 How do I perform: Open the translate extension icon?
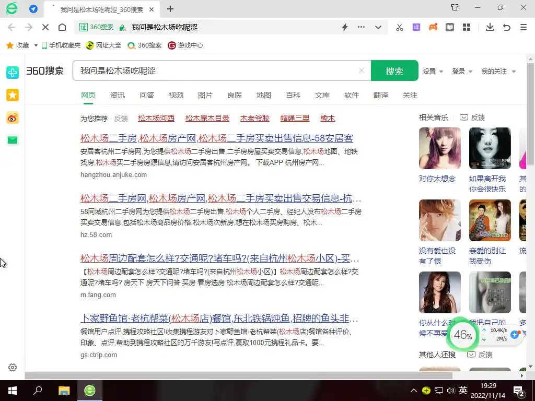click(416, 27)
